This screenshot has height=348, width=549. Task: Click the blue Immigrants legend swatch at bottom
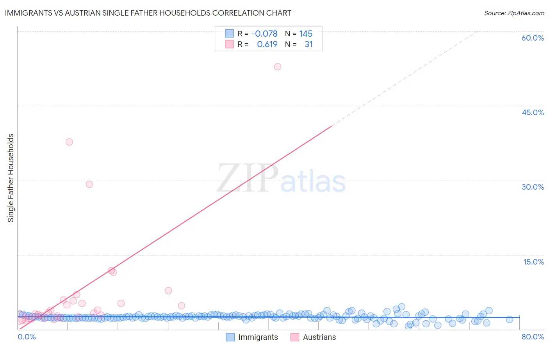pyautogui.click(x=230, y=337)
